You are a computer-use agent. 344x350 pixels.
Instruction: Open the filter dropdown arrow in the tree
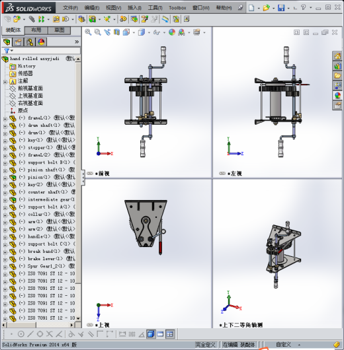pos(12,51)
